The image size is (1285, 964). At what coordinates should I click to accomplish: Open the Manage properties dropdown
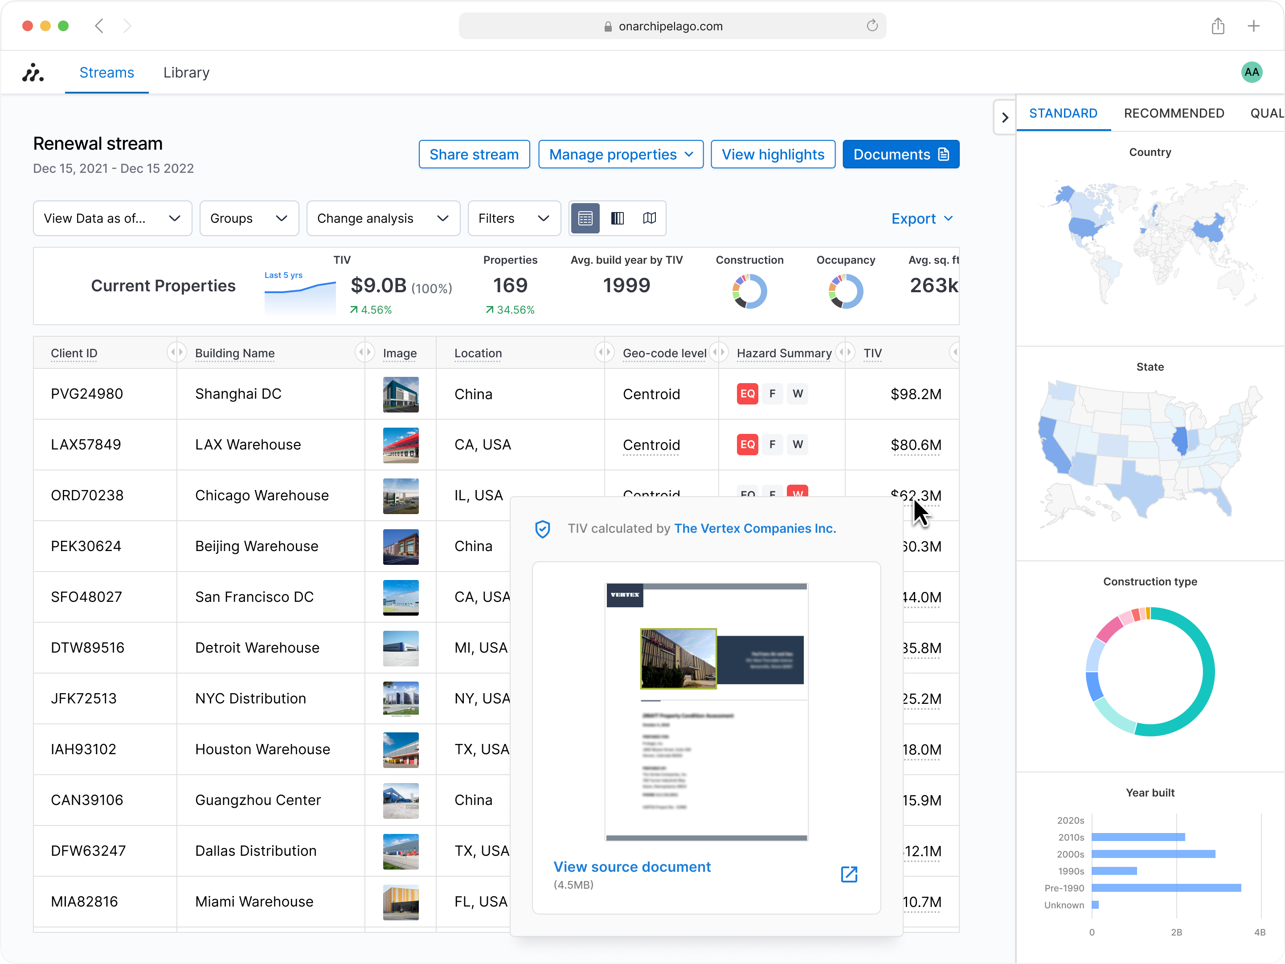tap(620, 155)
